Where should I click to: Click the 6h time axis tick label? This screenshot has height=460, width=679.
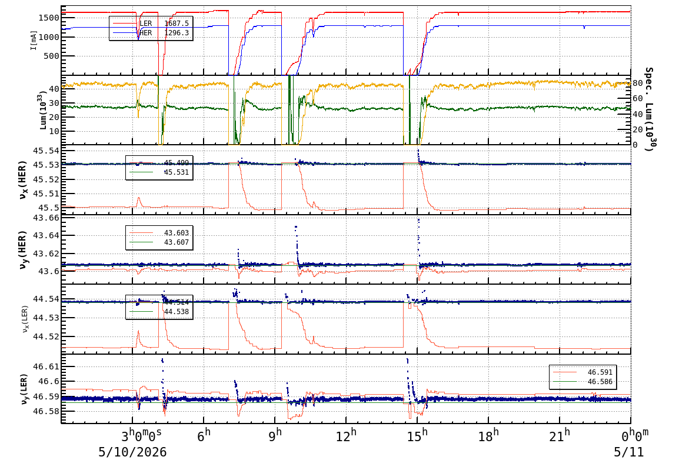[204, 435]
